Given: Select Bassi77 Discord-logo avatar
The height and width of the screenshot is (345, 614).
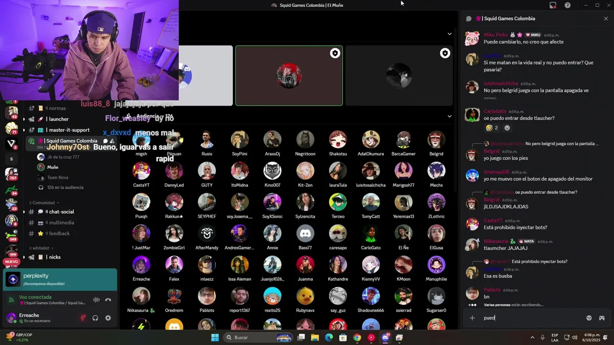Looking at the screenshot, I should tap(305, 234).
